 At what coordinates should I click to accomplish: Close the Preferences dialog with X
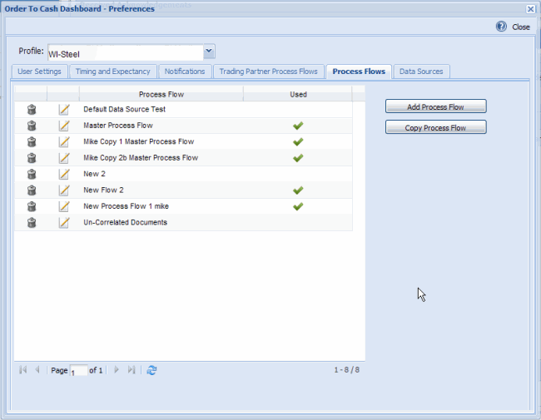[531, 9]
